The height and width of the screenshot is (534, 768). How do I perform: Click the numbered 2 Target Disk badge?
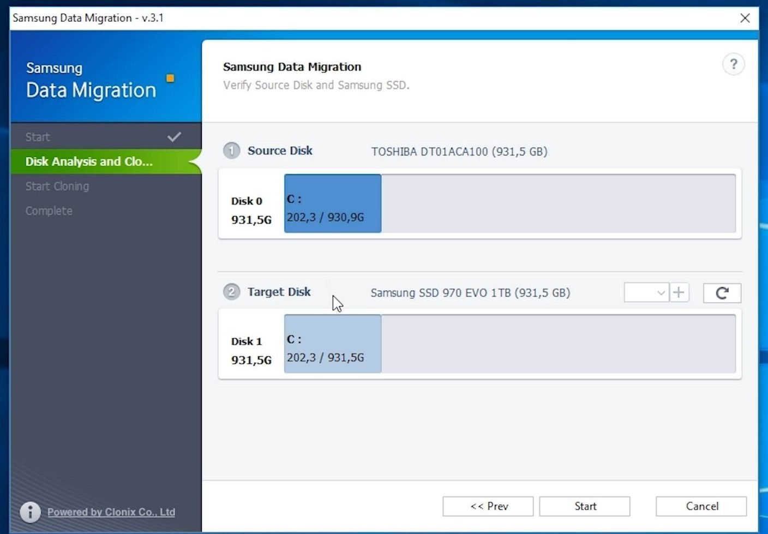point(231,292)
